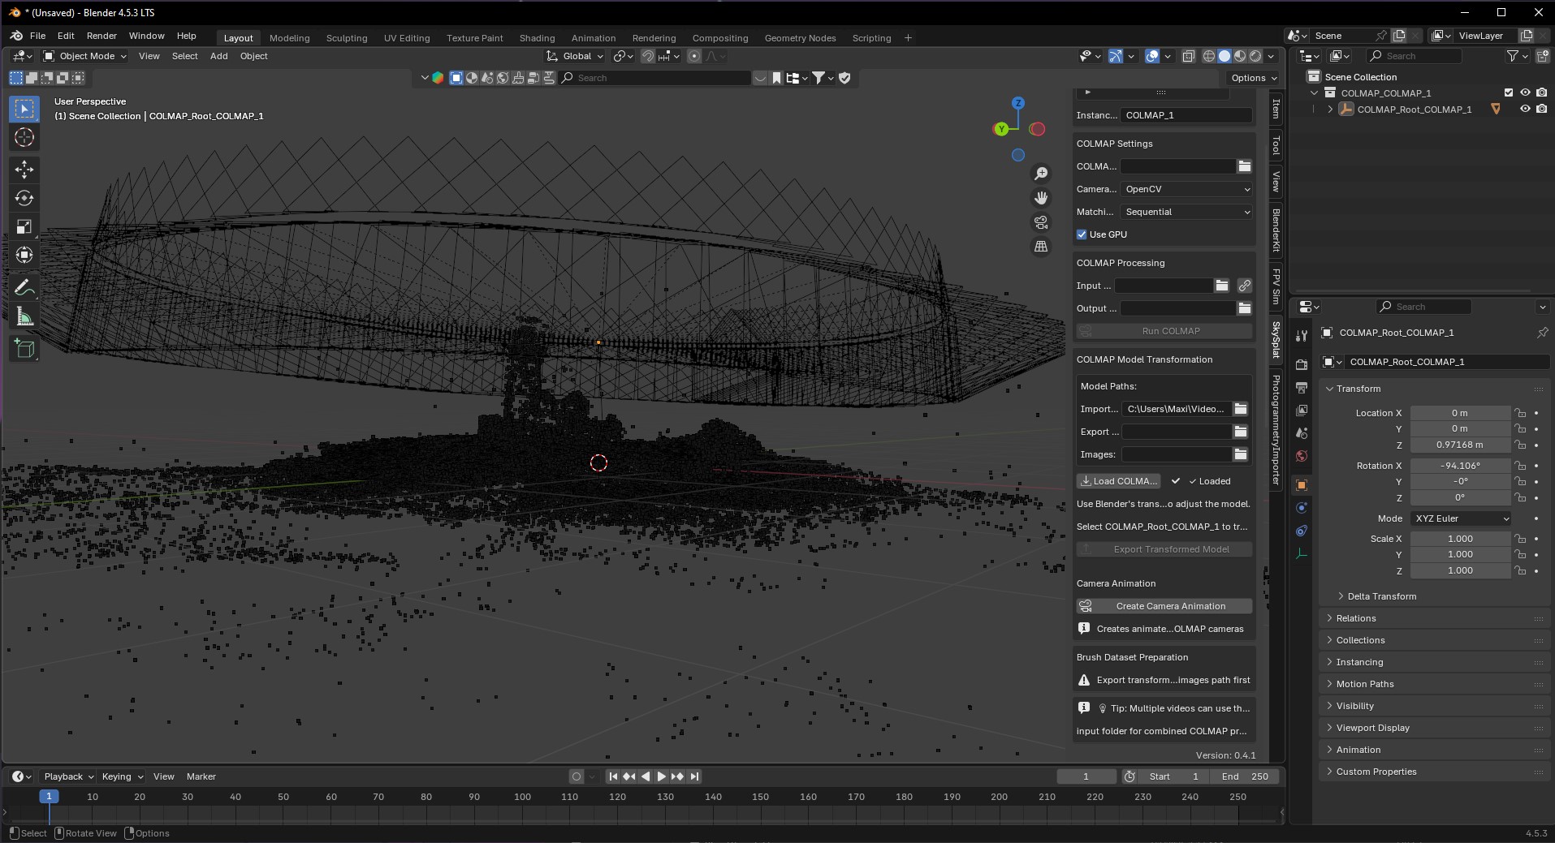Image resolution: width=1555 pixels, height=843 pixels.
Task: Switch to the Sculpting workspace tab
Action: 347,38
